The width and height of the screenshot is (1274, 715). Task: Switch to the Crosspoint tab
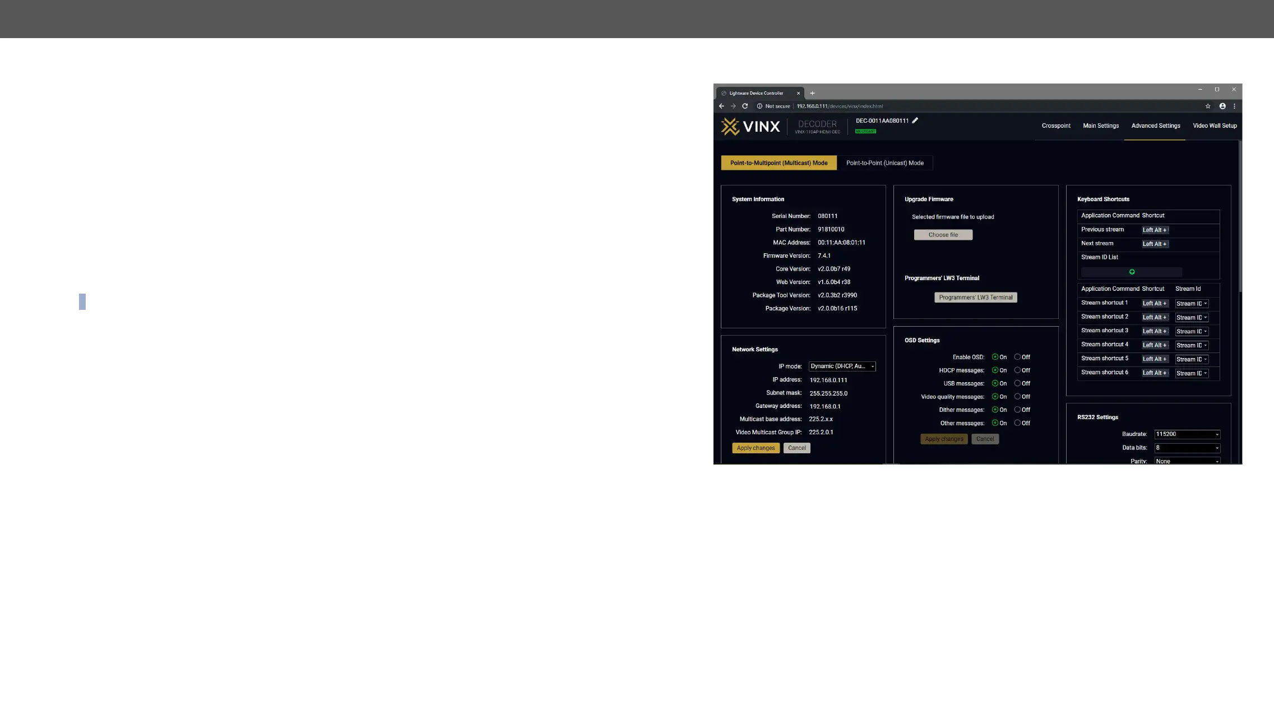[1055, 126]
